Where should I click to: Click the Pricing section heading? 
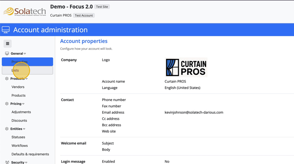(x=16, y=104)
